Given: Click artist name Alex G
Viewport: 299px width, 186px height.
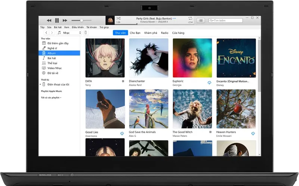Looking at the screenshot, I should (133, 136).
